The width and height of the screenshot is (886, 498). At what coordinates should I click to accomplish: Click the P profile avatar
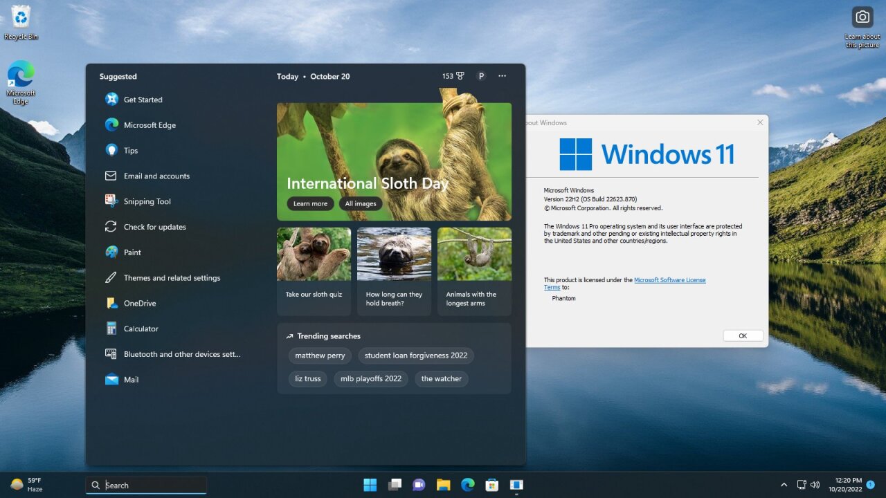pos(481,76)
